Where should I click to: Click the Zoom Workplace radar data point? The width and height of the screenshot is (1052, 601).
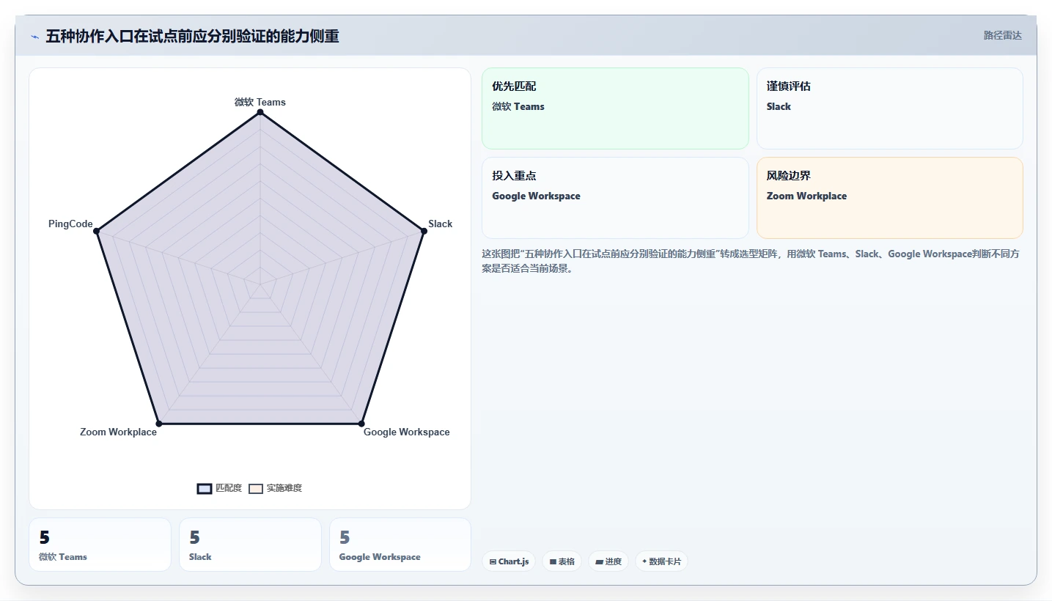click(159, 424)
